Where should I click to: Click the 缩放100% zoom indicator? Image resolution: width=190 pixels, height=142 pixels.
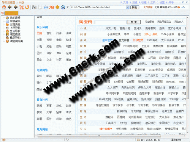click(176, 140)
